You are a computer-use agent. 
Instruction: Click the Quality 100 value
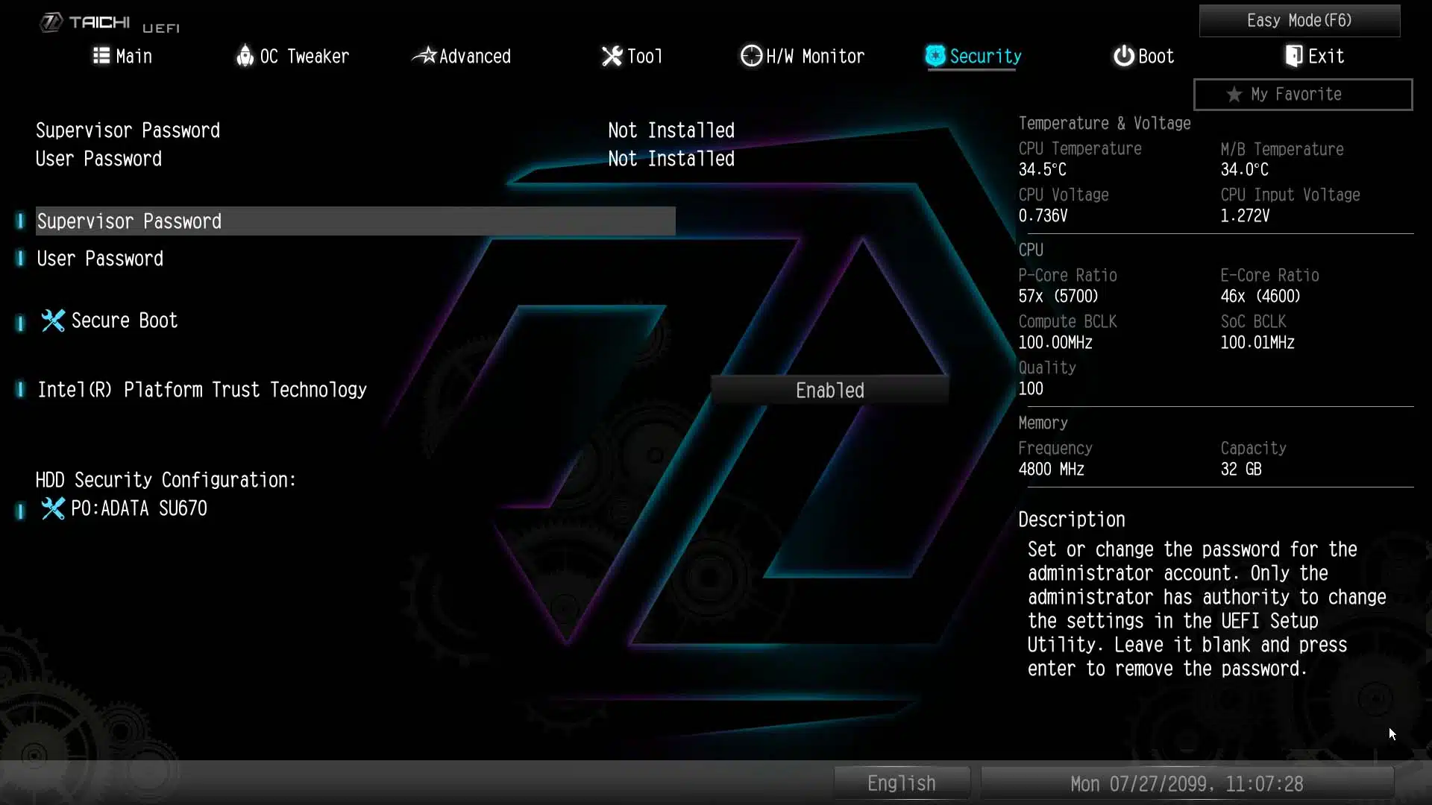pos(1031,389)
